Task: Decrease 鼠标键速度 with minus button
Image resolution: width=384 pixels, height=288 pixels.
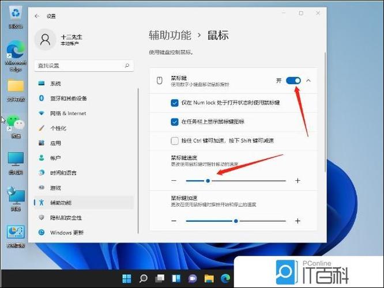Action: [x=174, y=181]
